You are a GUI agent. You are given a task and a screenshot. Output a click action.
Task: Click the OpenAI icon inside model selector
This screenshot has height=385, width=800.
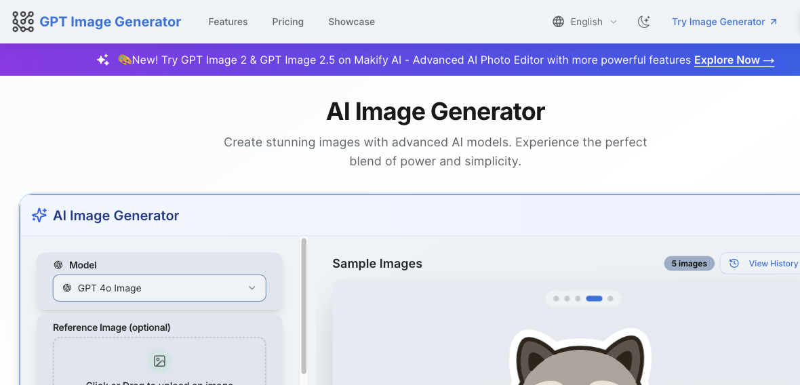click(x=67, y=288)
